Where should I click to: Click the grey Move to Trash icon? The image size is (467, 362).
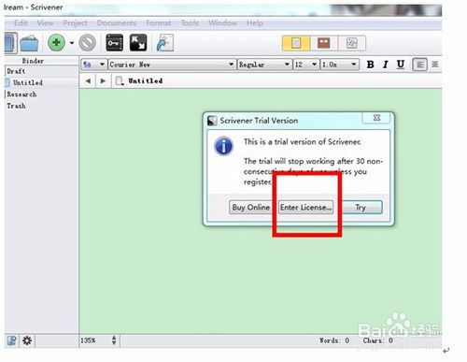pos(88,42)
